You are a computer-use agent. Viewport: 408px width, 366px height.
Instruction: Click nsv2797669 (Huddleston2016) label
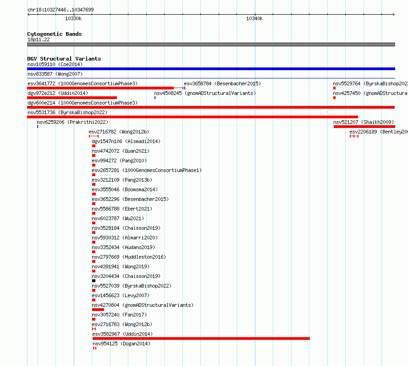coord(129,257)
